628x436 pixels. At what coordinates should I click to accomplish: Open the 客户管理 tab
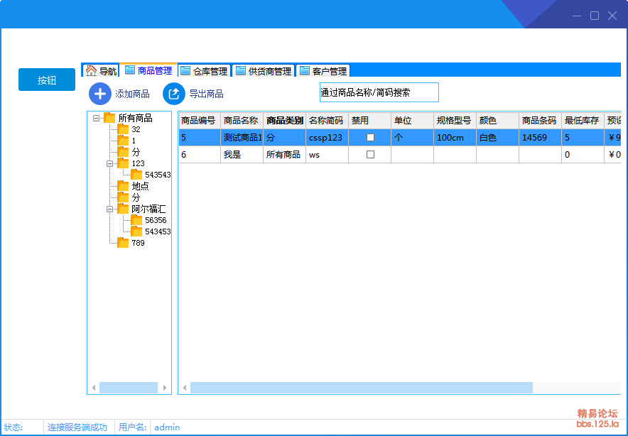(324, 71)
